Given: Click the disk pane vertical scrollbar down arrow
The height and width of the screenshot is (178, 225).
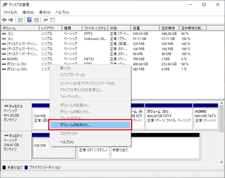Looking at the screenshot, I should [222, 162].
